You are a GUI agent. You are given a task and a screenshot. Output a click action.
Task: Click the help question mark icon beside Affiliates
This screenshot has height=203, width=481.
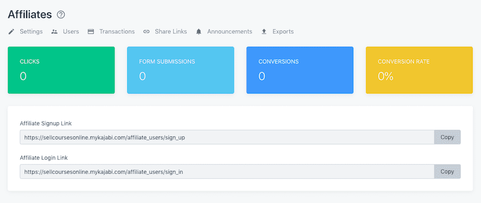click(61, 14)
